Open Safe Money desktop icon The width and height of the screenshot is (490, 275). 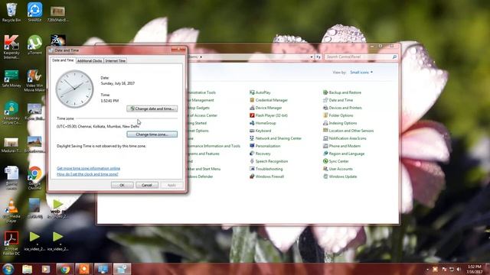click(x=11, y=79)
